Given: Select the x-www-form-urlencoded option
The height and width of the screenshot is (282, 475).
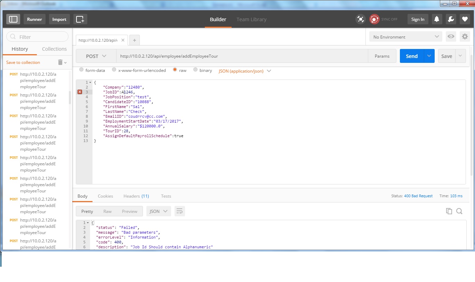Looking at the screenshot, I should (x=114, y=70).
